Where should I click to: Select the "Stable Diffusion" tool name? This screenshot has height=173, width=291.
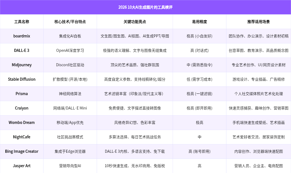point(22,79)
